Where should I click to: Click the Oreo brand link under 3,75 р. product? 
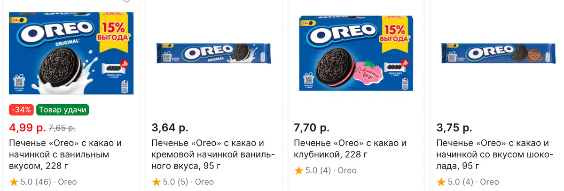click(490, 182)
